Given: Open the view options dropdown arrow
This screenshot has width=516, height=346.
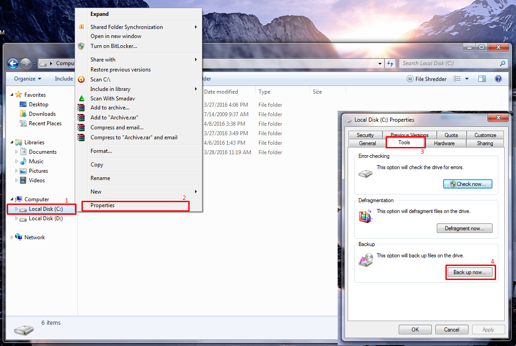Looking at the screenshot, I should (467, 79).
